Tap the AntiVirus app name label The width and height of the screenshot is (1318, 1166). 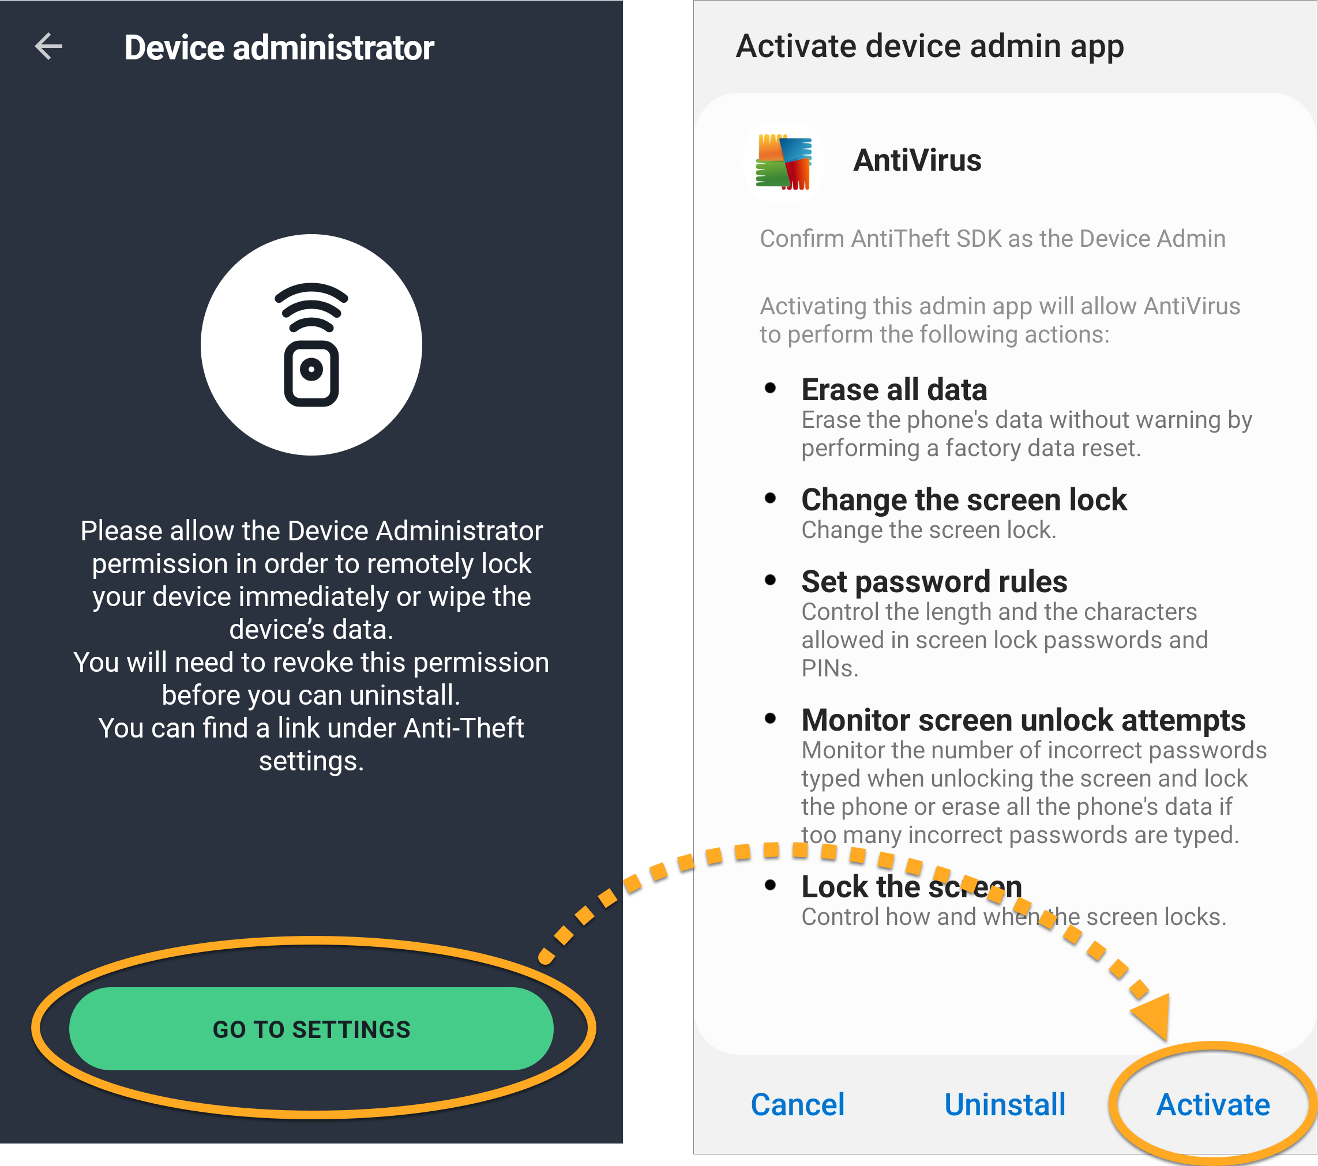(917, 160)
